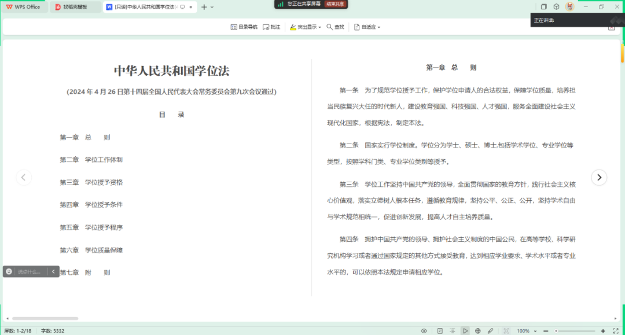Click the cube icon in title bar
The height and width of the screenshot is (335, 625).
[x=557, y=7]
